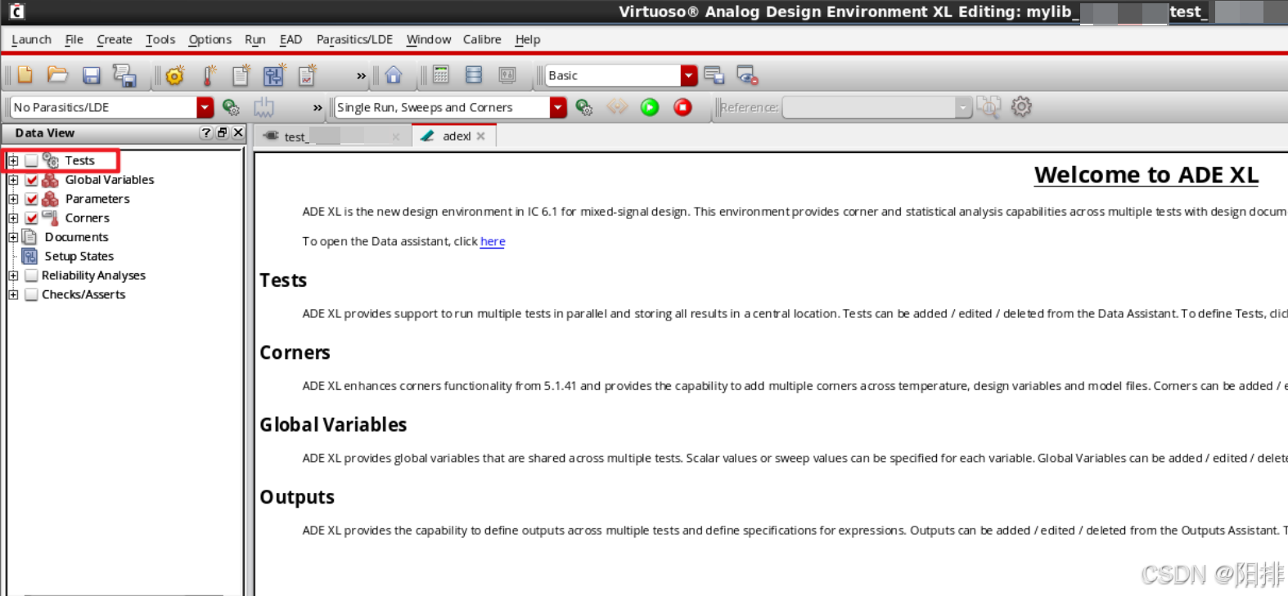This screenshot has height=596, width=1288.
Task: Enable the Tests checkbox
Action: point(31,160)
